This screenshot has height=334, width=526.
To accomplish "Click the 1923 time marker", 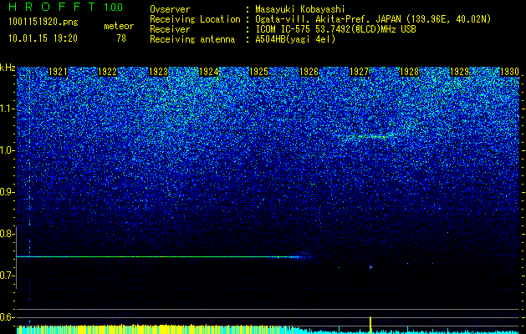I will [x=158, y=72].
